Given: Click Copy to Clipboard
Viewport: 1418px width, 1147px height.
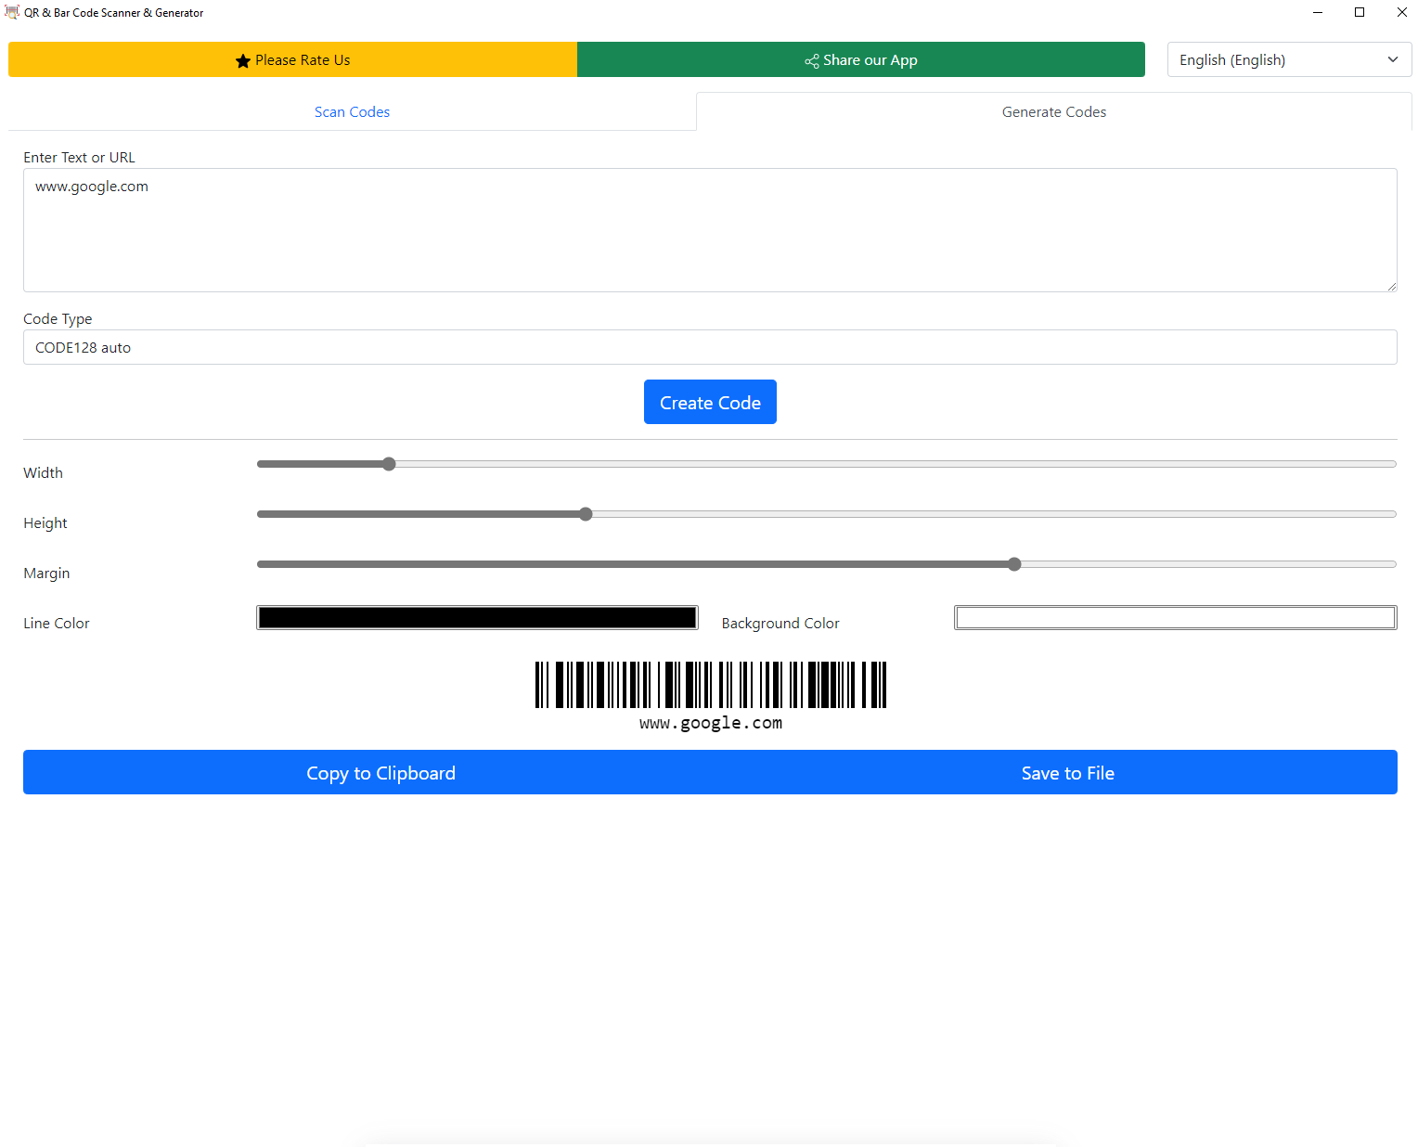Looking at the screenshot, I should click(x=380, y=772).
